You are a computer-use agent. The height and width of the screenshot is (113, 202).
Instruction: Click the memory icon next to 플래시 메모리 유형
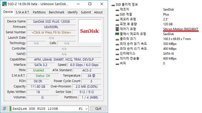(x=117, y=34)
